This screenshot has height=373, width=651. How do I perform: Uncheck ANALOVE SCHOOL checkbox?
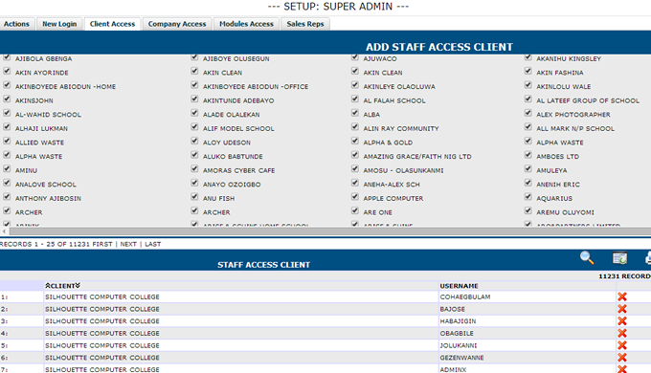click(7, 183)
